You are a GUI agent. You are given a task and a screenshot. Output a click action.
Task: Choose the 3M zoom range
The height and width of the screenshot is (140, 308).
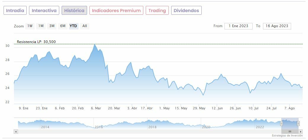coord(52,26)
